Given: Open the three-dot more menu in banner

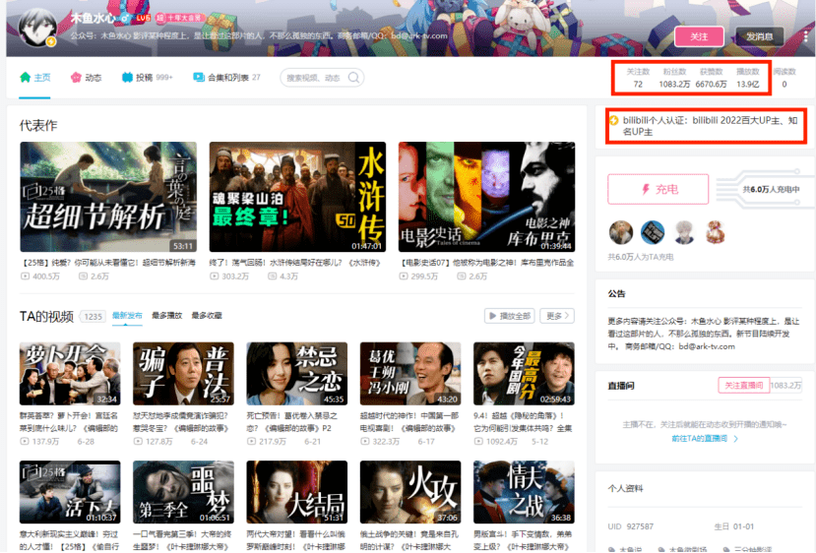Looking at the screenshot, I should coord(805,36).
